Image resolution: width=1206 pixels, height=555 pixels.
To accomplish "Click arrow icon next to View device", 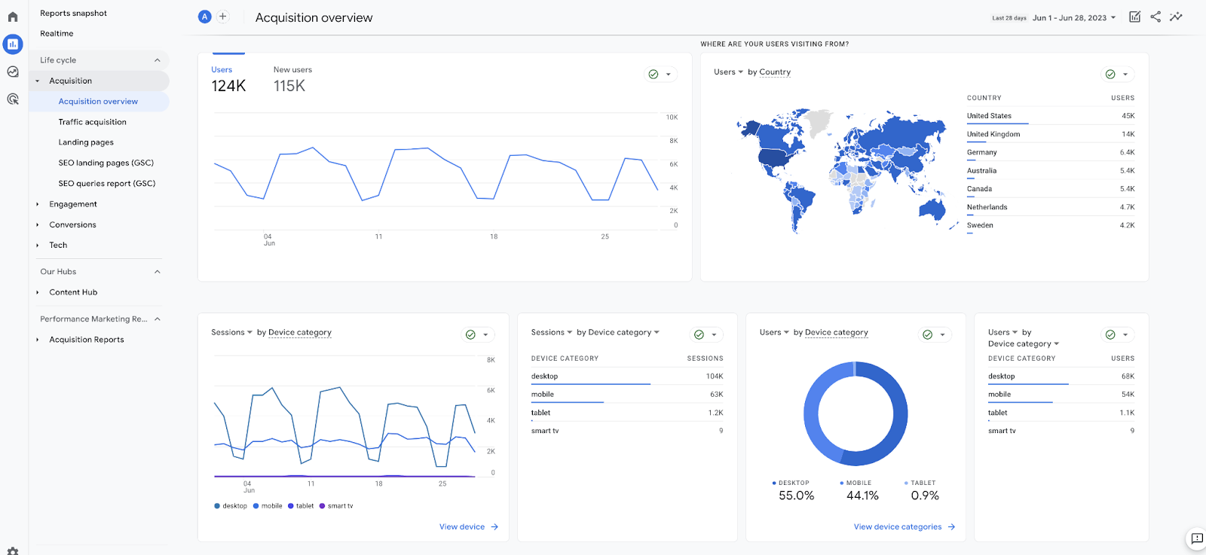I will coord(494,527).
